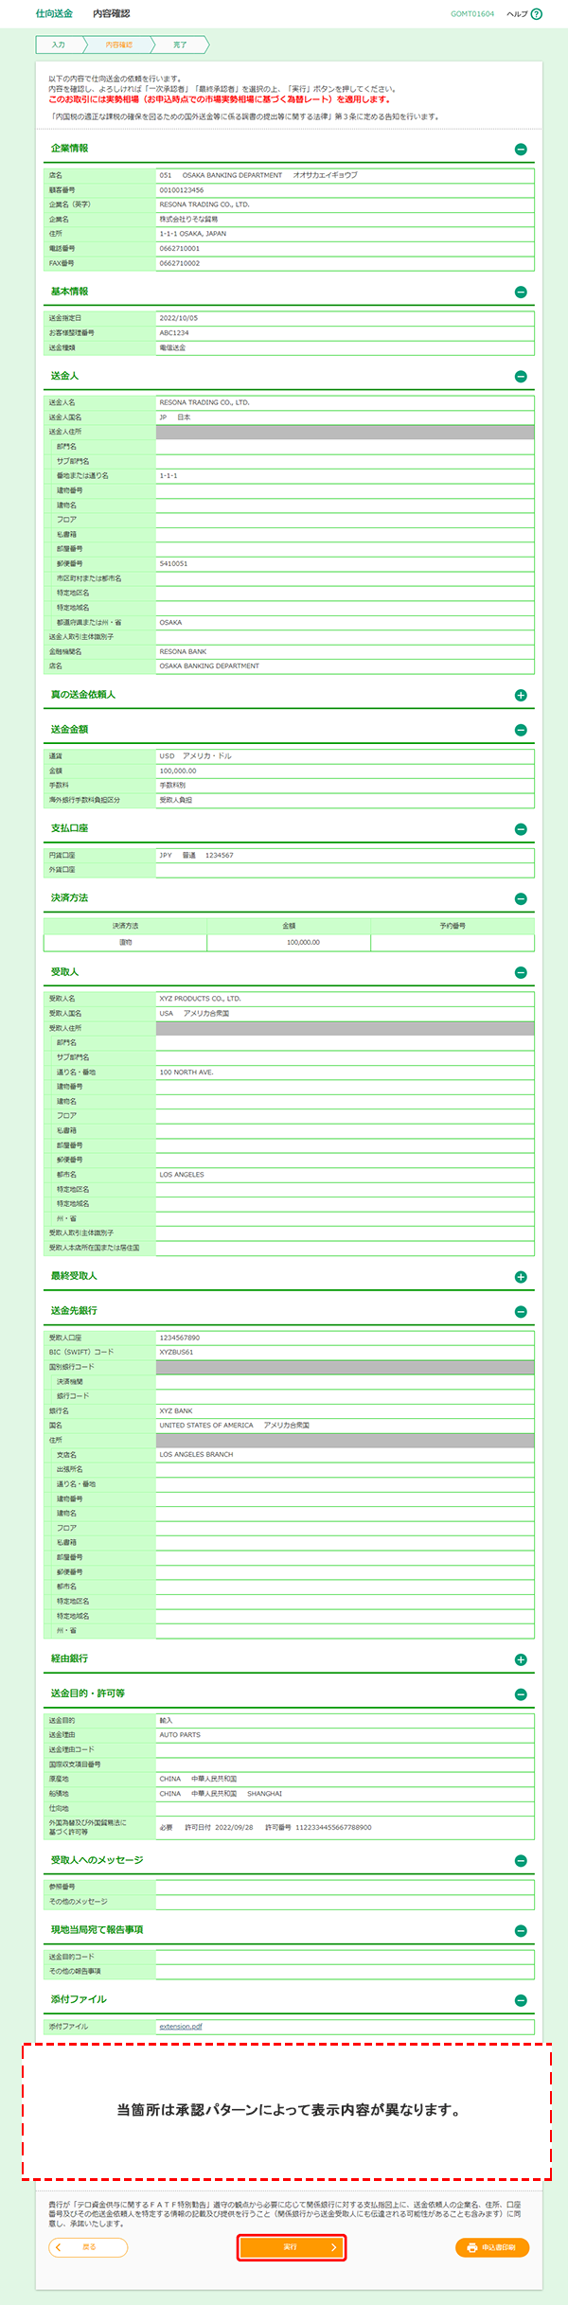The width and height of the screenshot is (568, 2305).
Task: Click the 戻る back button
Action: 88,2247
